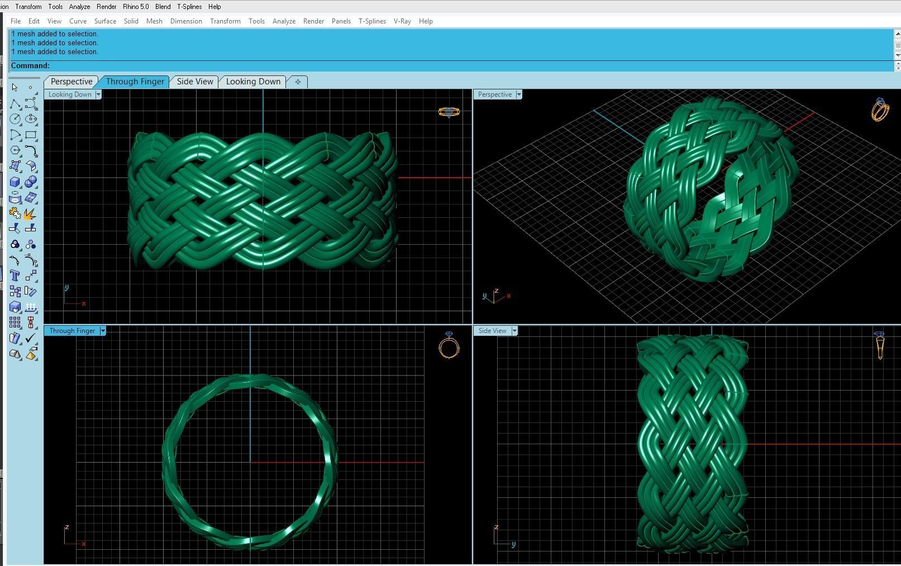Choose the Control Point Curve tool
The height and width of the screenshot is (566, 901).
click(31, 103)
